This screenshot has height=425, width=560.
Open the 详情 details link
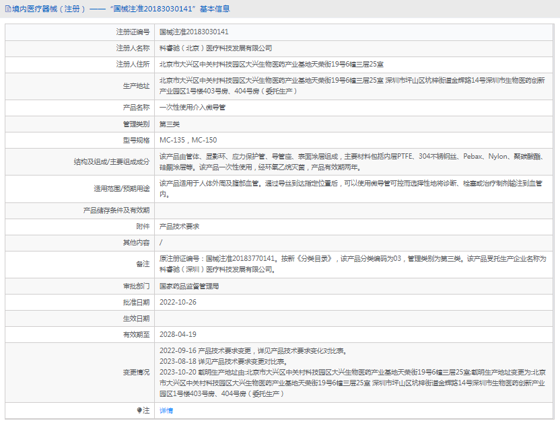pyautogui.click(x=166, y=411)
